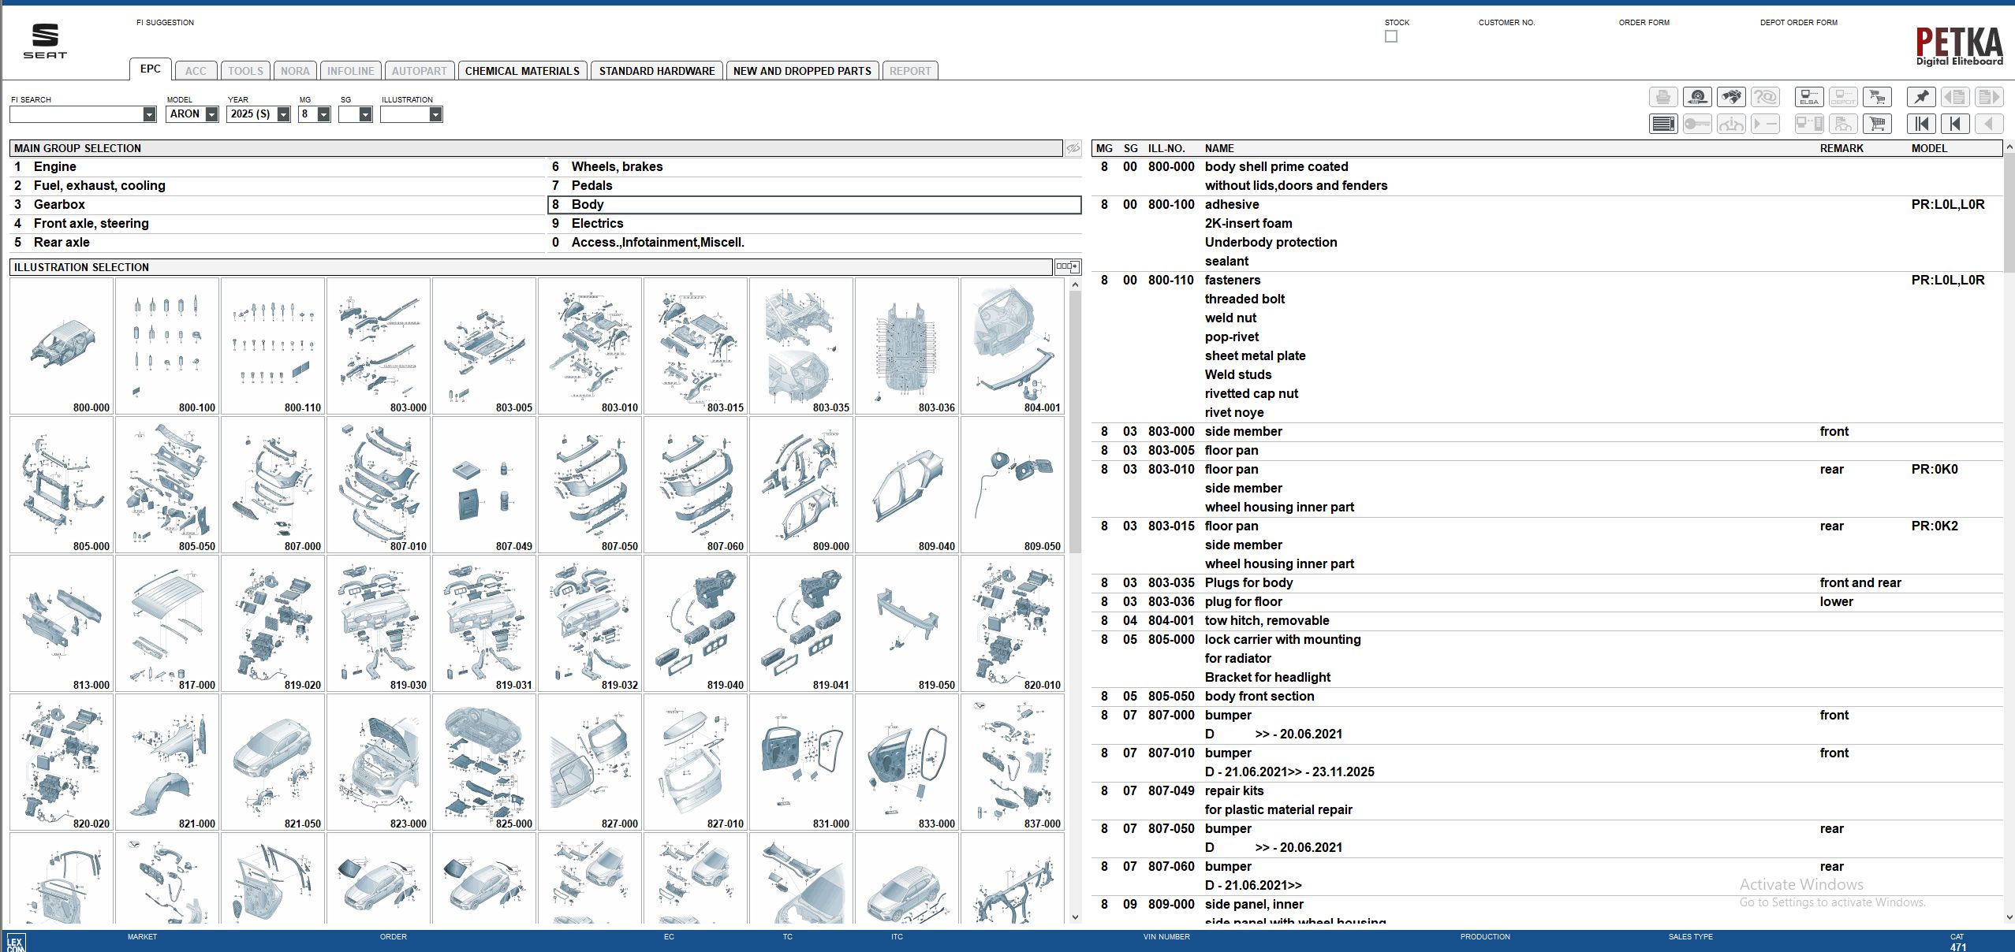This screenshot has height=952, width=2015.
Task: Click the plain left arrow icon
Action: pyautogui.click(x=1989, y=124)
